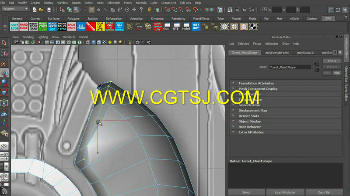The height and width of the screenshot is (196, 350).
Task: Toggle snap to points plus icon
Action: click(134, 9)
